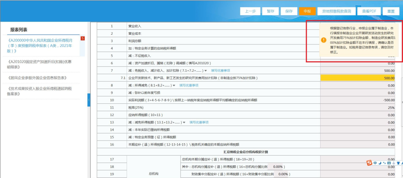The width and height of the screenshot is (403, 178).
Task: Expand the dropdown arrow on row 13 减免所得税额
Action: 184,122
